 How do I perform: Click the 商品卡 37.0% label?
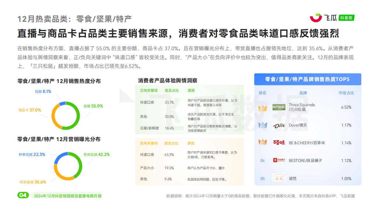[x=30, y=110]
